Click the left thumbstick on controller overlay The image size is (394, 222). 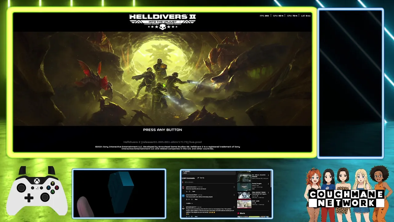coord(21,187)
